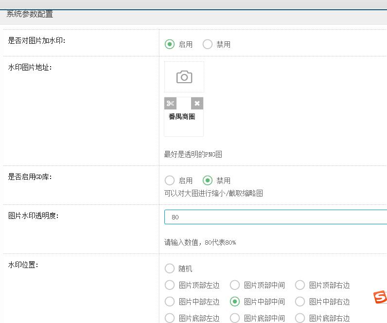Pick 图片中部中间 as watermark position
Image resolution: width=387 pixels, height=323 pixels.
[235, 302]
